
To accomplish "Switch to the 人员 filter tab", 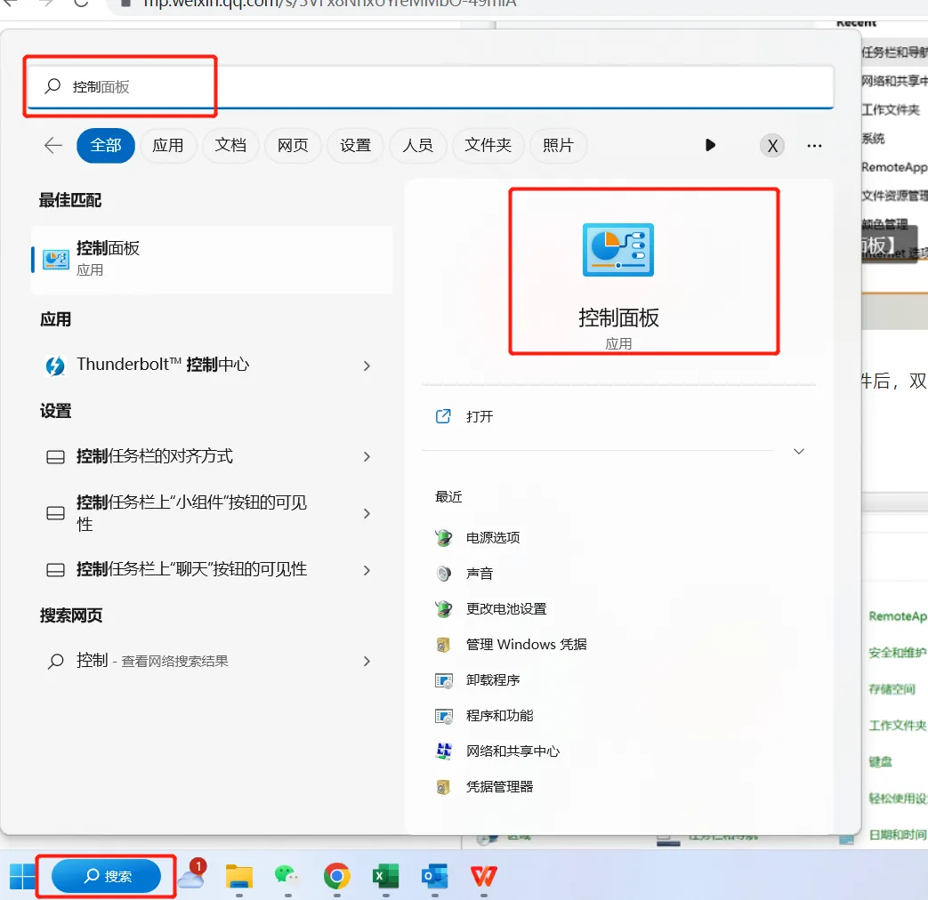I will click(x=418, y=146).
